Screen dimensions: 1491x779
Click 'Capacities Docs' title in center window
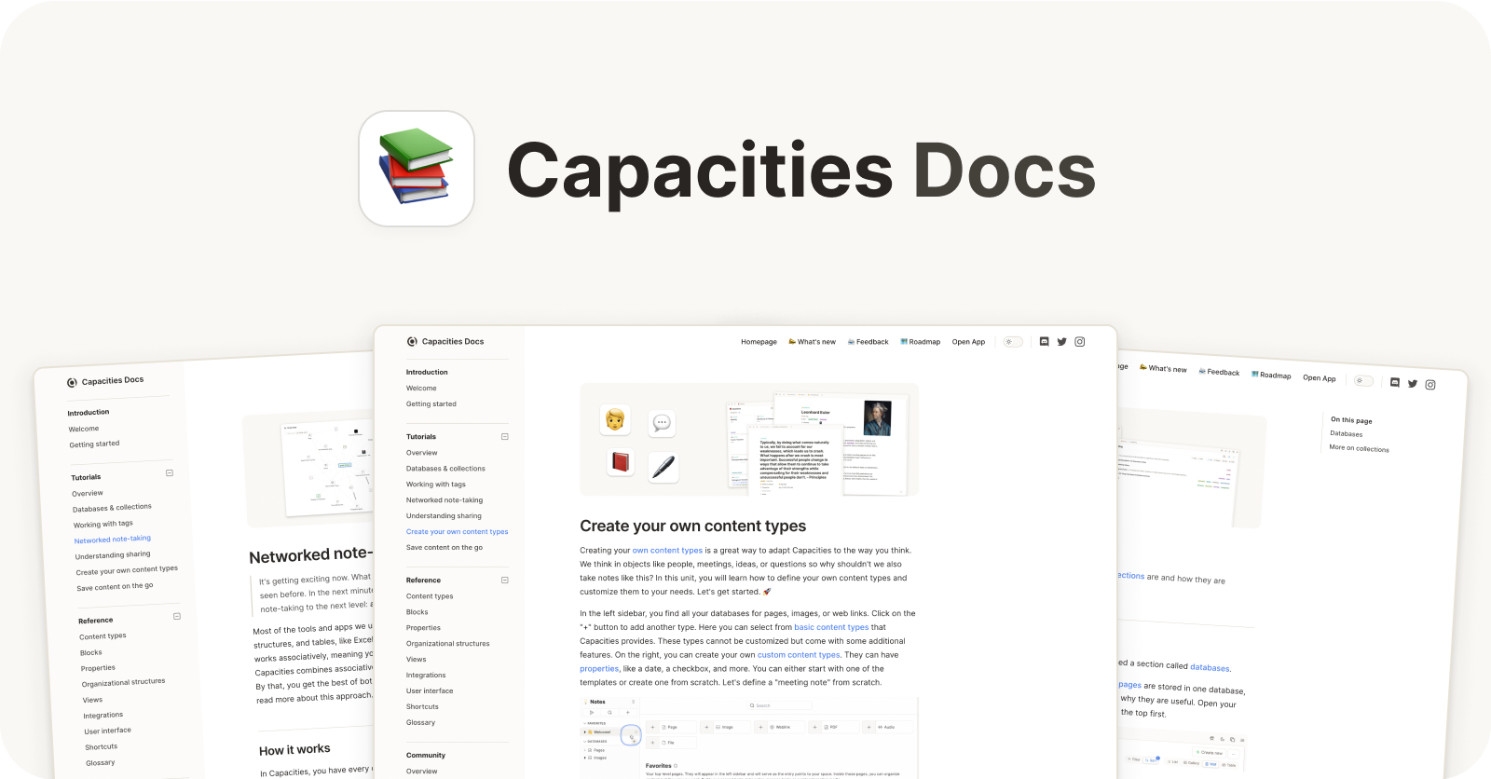(453, 342)
